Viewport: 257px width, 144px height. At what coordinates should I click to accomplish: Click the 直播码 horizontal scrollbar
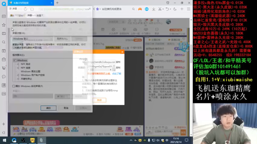100,70
